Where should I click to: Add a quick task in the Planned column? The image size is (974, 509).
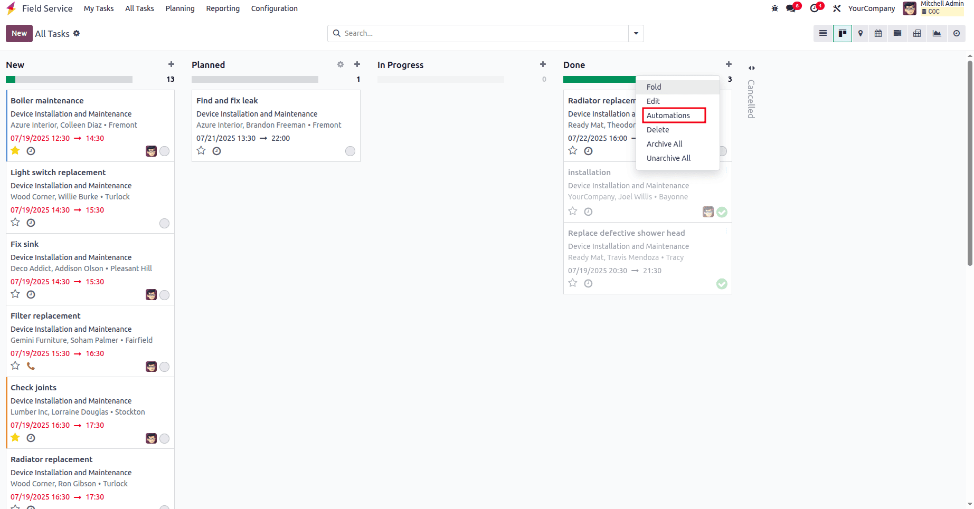(357, 64)
